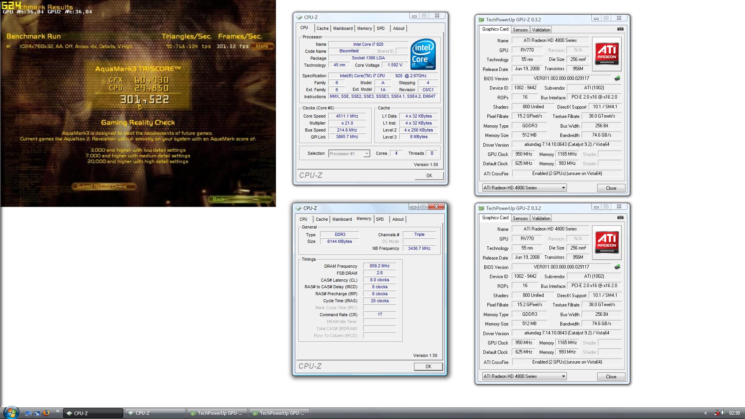Click the ATI Radeon logo in top GPU-Z
This screenshot has height=419, width=745.
point(607,54)
